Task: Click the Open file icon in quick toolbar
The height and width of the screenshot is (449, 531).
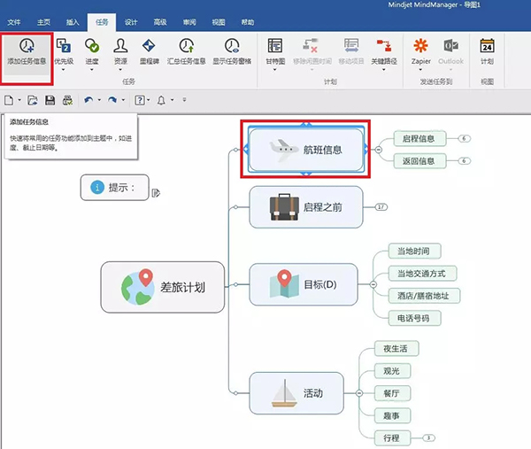Action: pos(33,100)
